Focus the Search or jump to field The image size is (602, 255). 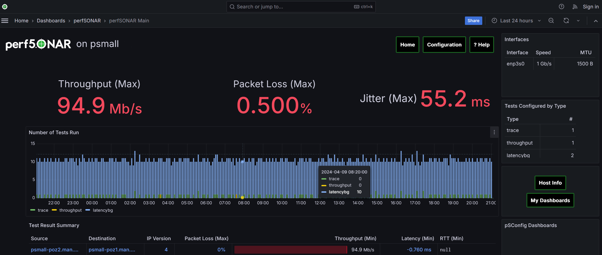(301, 7)
